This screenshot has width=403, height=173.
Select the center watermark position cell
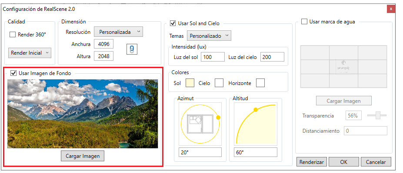coord(343,67)
